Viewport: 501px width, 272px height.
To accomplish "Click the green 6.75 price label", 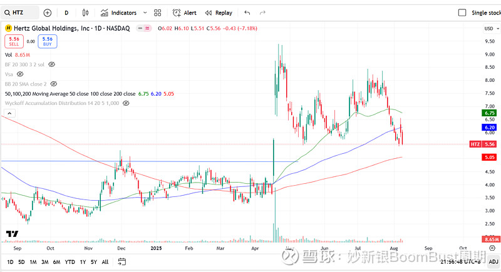I will [489, 113].
